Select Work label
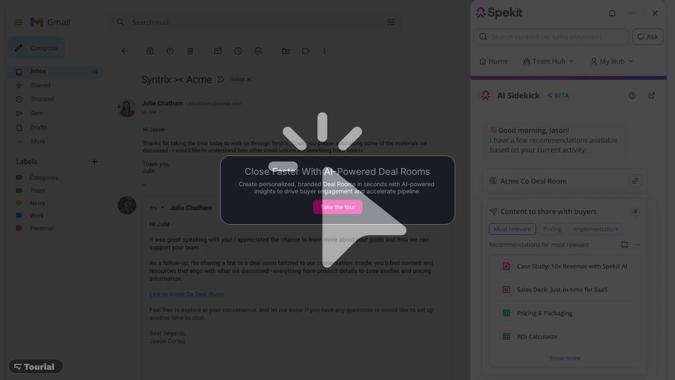 37,216
